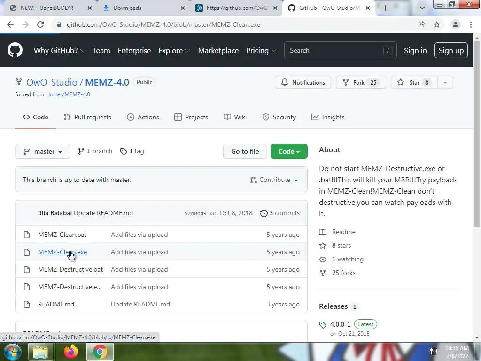Click the Go to file button
This screenshot has height=361, width=481.
point(245,152)
